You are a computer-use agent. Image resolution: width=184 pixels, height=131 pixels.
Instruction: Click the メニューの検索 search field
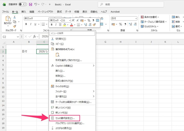pos(72,33)
